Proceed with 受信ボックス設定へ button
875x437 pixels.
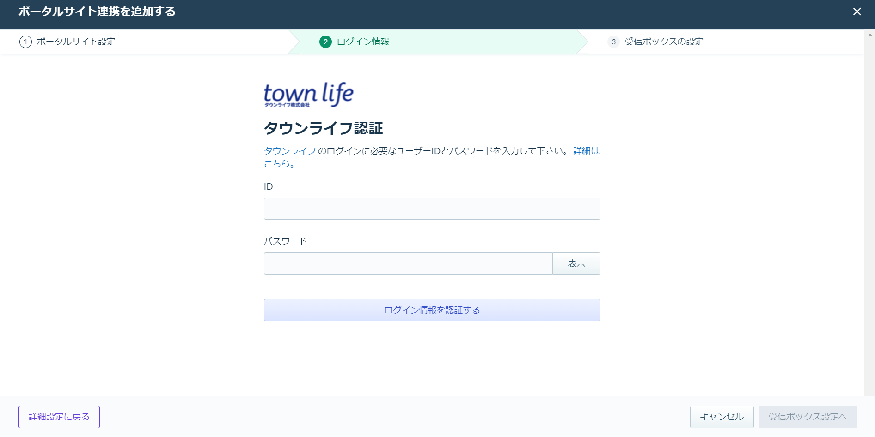808,417
